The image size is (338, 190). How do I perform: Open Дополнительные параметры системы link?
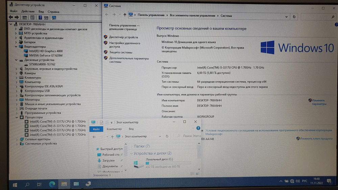coord(129,60)
